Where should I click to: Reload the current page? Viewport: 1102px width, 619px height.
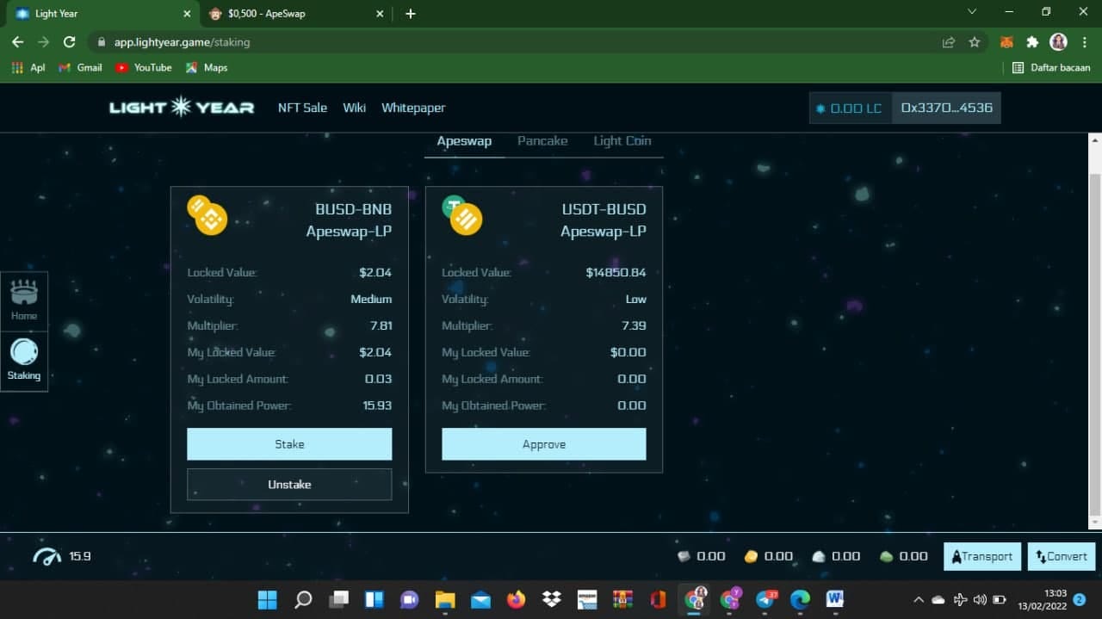[x=70, y=41]
